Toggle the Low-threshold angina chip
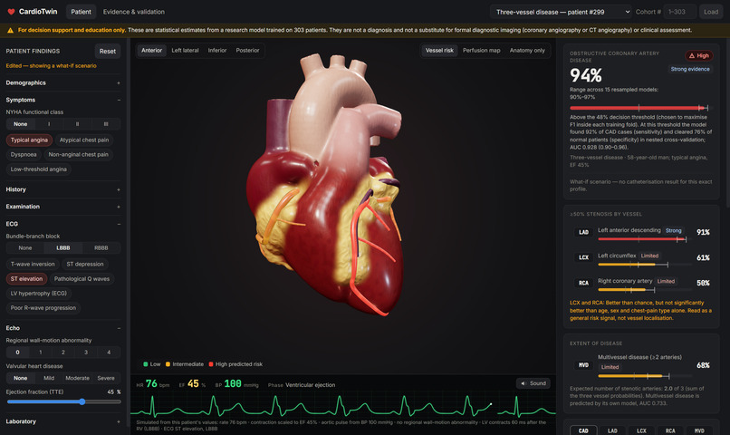 [x=39, y=169]
